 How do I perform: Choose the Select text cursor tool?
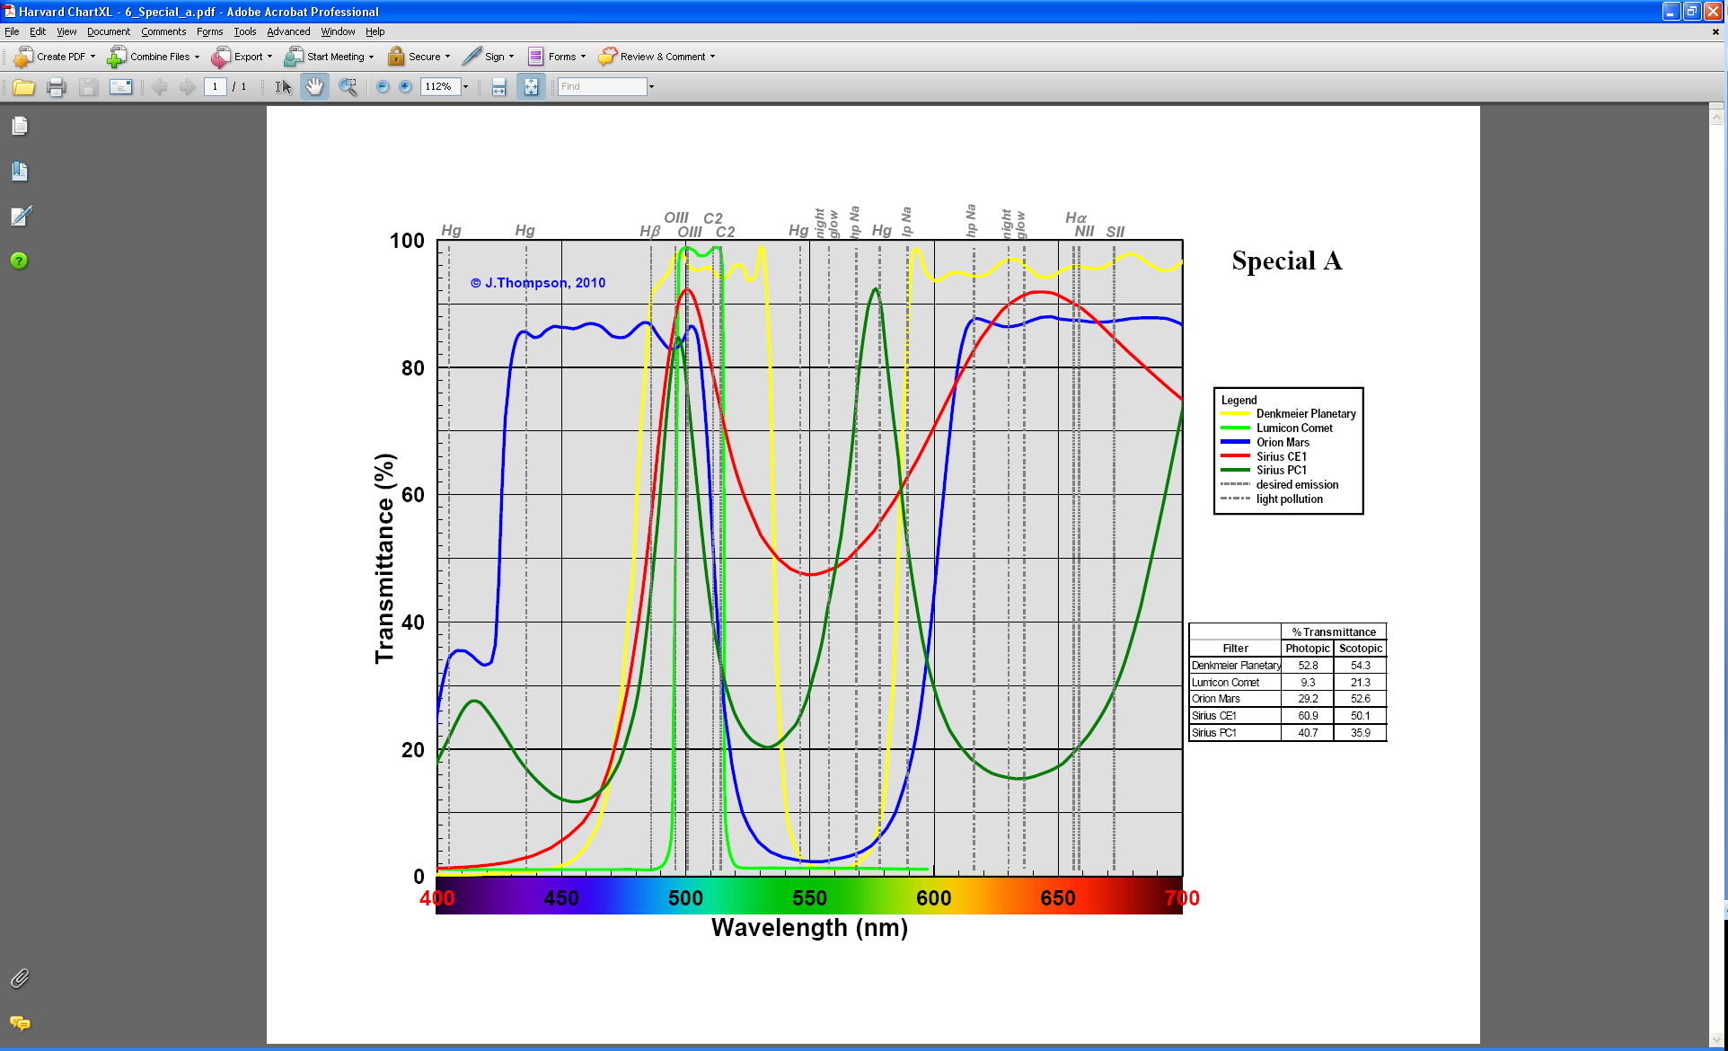(x=283, y=87)
